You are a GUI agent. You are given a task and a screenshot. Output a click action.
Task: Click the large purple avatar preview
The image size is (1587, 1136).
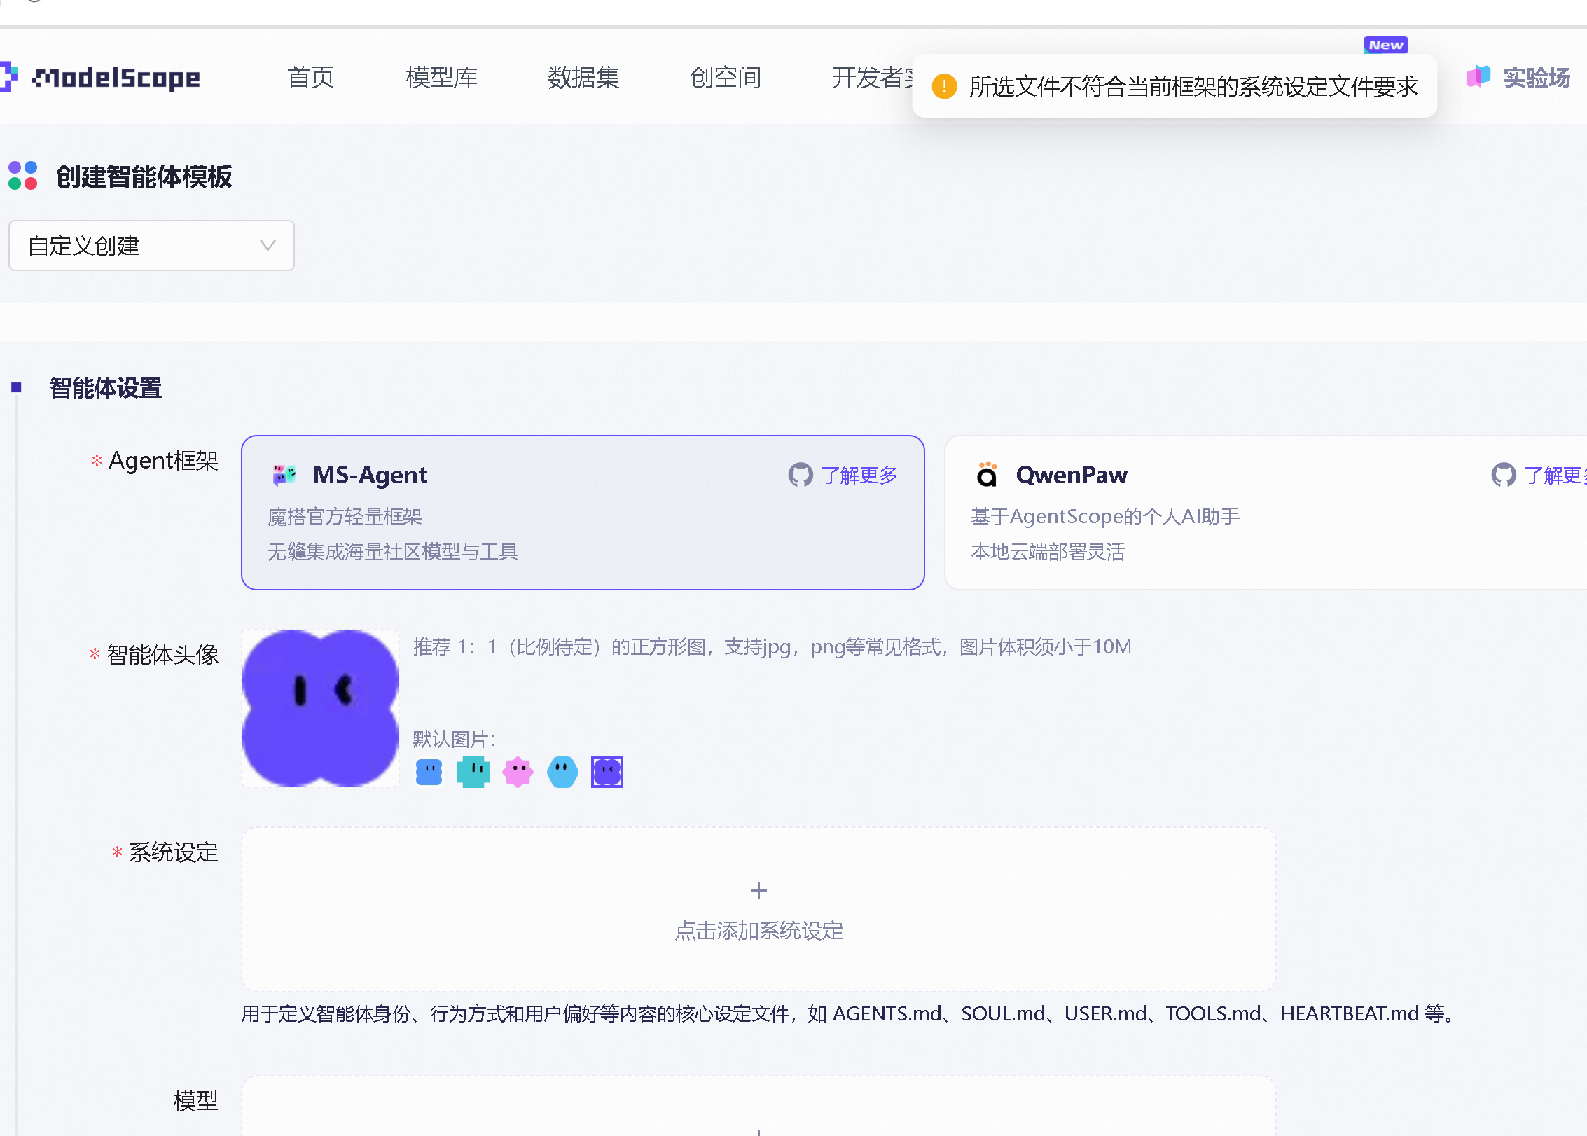coord(321,708)
